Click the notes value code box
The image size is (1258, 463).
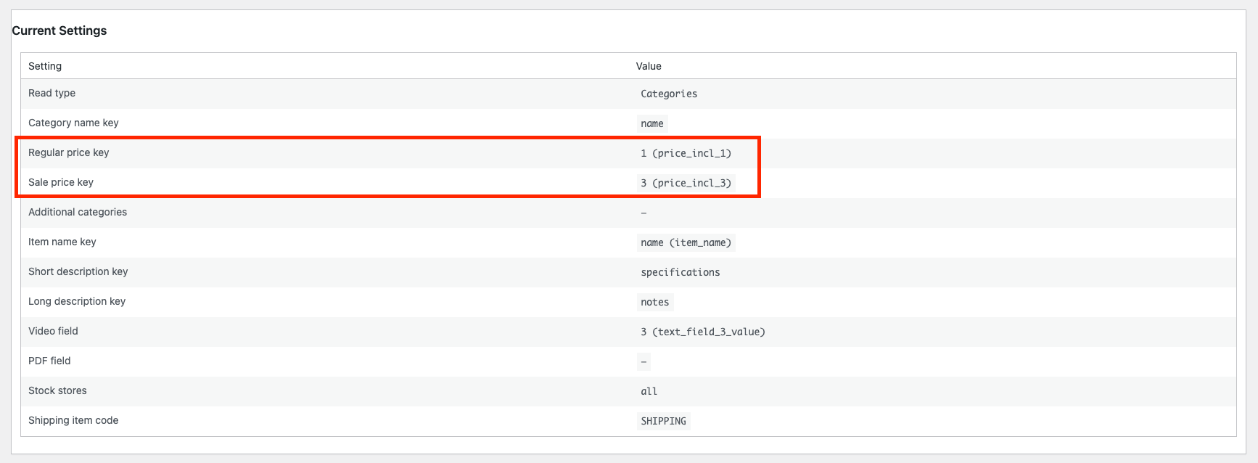pyautogui.click(x=654, y=302)
